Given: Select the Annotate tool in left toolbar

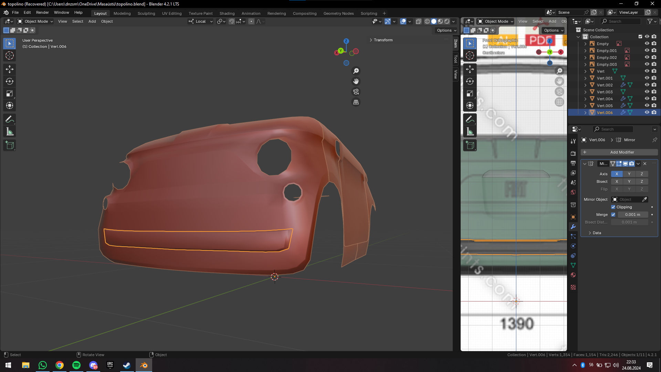Looking at the screenshot, I should [x=10, y=120].
